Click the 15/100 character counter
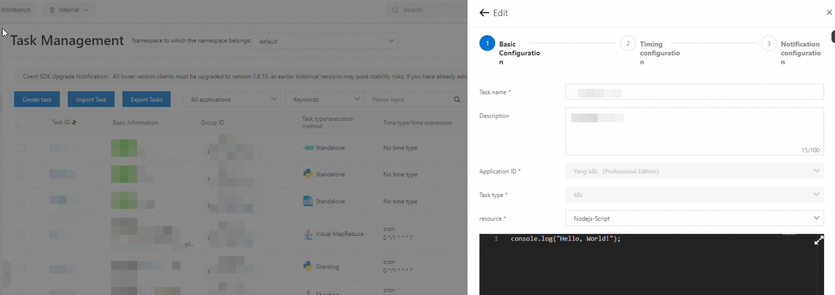 (x=810, y=150)
